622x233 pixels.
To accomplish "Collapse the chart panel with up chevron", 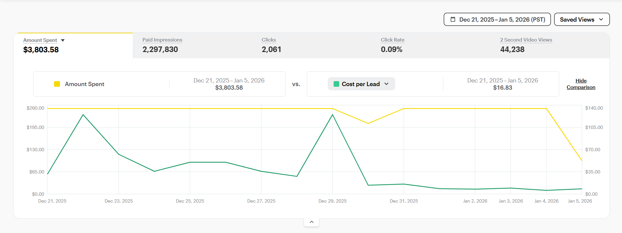I will [311, 222].
